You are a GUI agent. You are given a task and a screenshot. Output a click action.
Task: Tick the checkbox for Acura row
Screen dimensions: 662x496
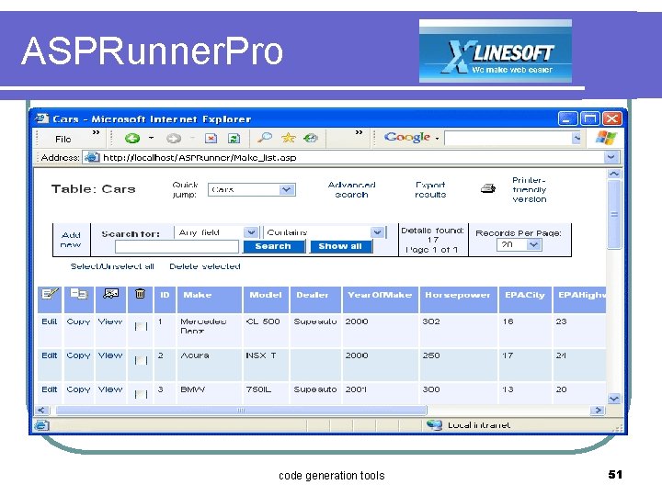141,361
